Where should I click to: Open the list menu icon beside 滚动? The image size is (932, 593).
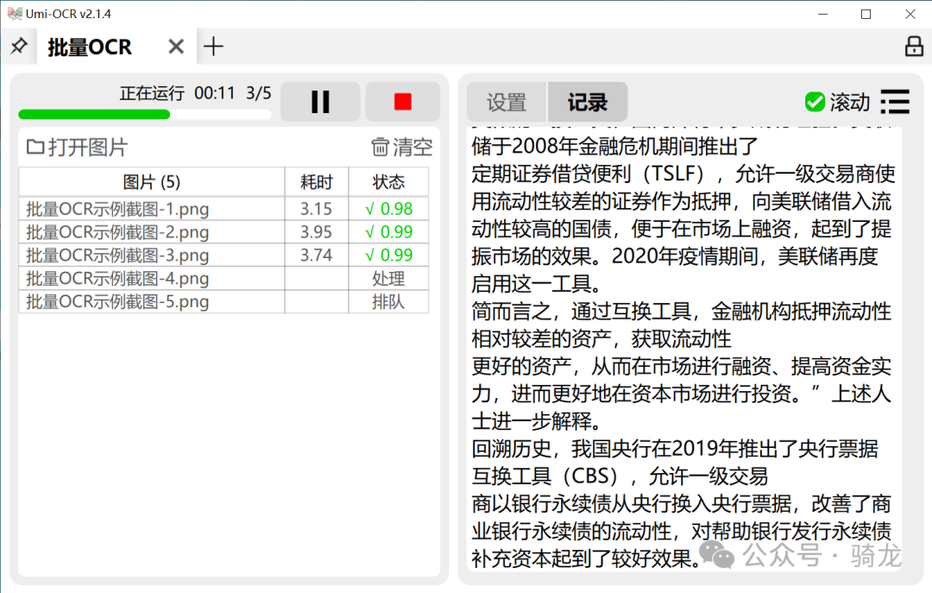click(x=895, y=102)
